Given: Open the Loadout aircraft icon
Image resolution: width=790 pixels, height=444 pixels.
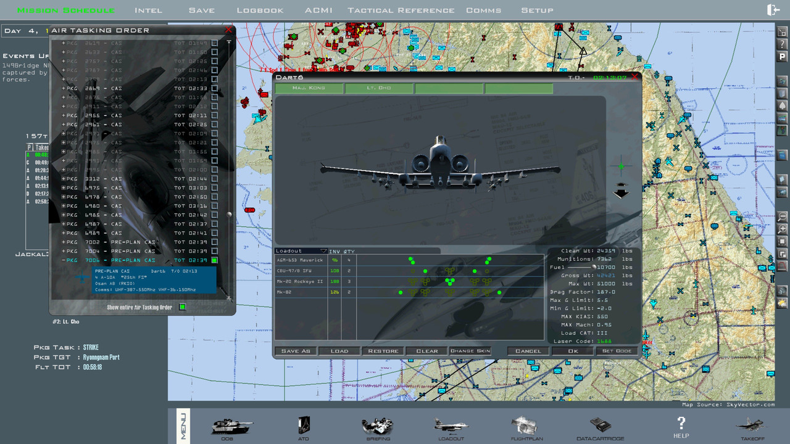Looking at the screenshot, I should (x=451, y=425).
